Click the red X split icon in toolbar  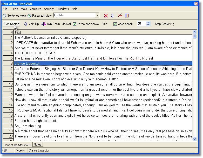click(x=106, y=16)
